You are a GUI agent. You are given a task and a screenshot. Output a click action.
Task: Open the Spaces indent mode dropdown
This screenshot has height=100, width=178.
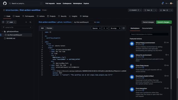coord(96,28)
